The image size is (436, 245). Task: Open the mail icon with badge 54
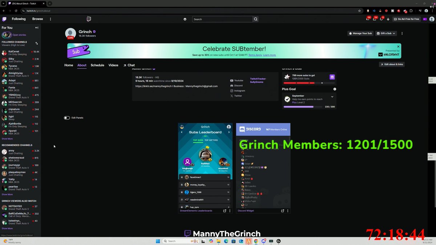coord(375,19)
